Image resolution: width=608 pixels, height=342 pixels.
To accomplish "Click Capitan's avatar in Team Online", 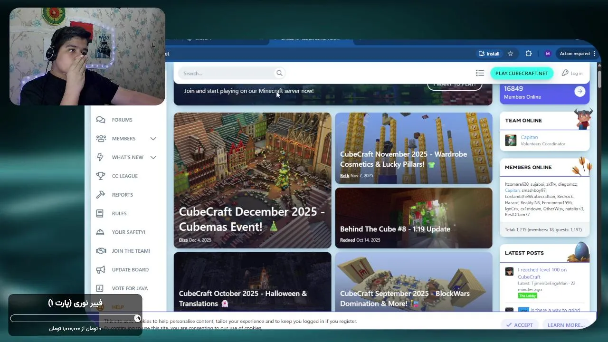I will coord(511,140).
